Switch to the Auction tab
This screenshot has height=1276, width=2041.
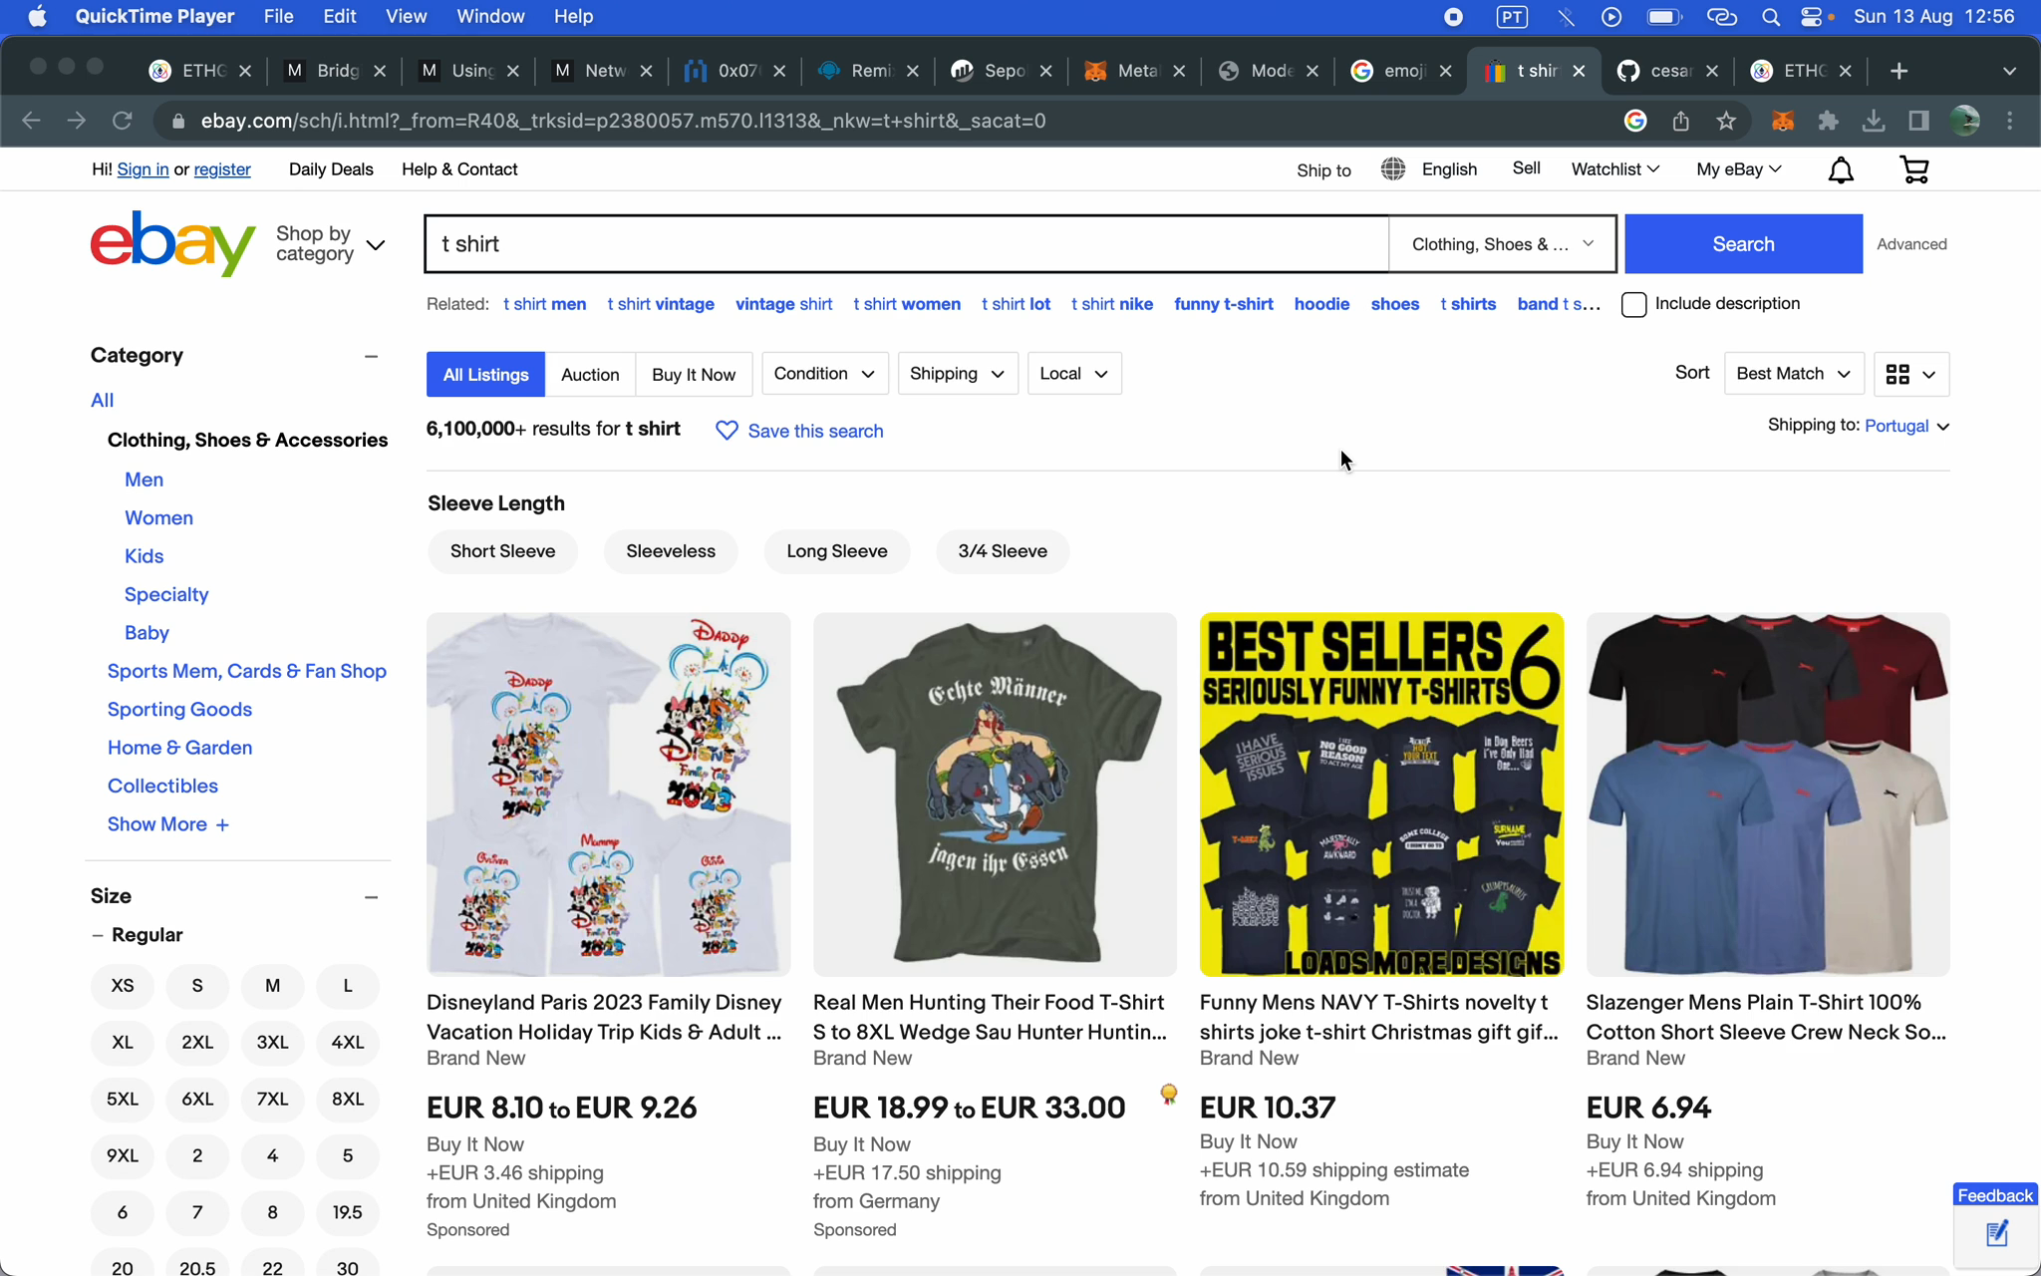tap(590, 374)
